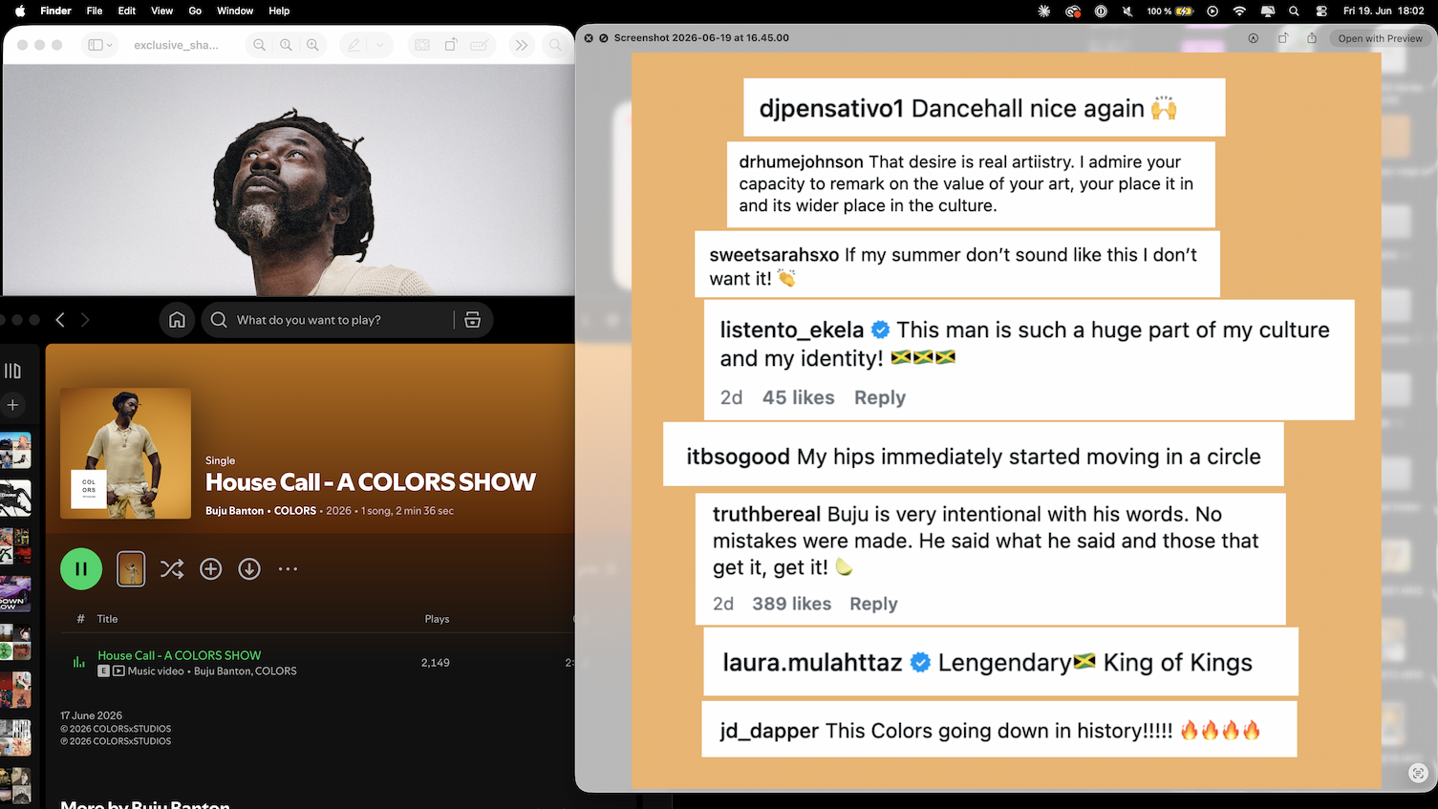Screen dimensions: 1438x809
Task: Click the 45 likes text
Action: 798,397
